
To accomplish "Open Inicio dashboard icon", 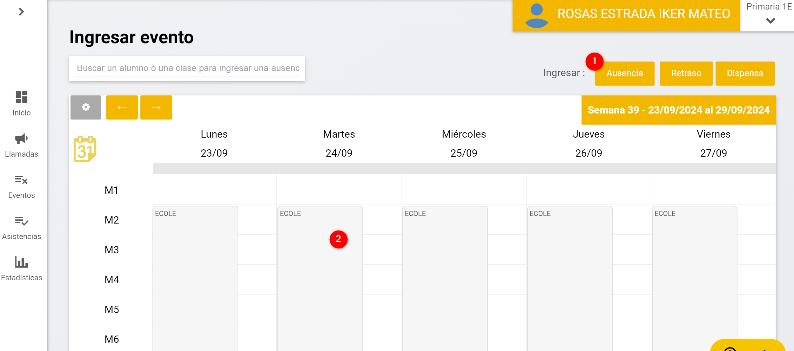I will pos(21,97).
